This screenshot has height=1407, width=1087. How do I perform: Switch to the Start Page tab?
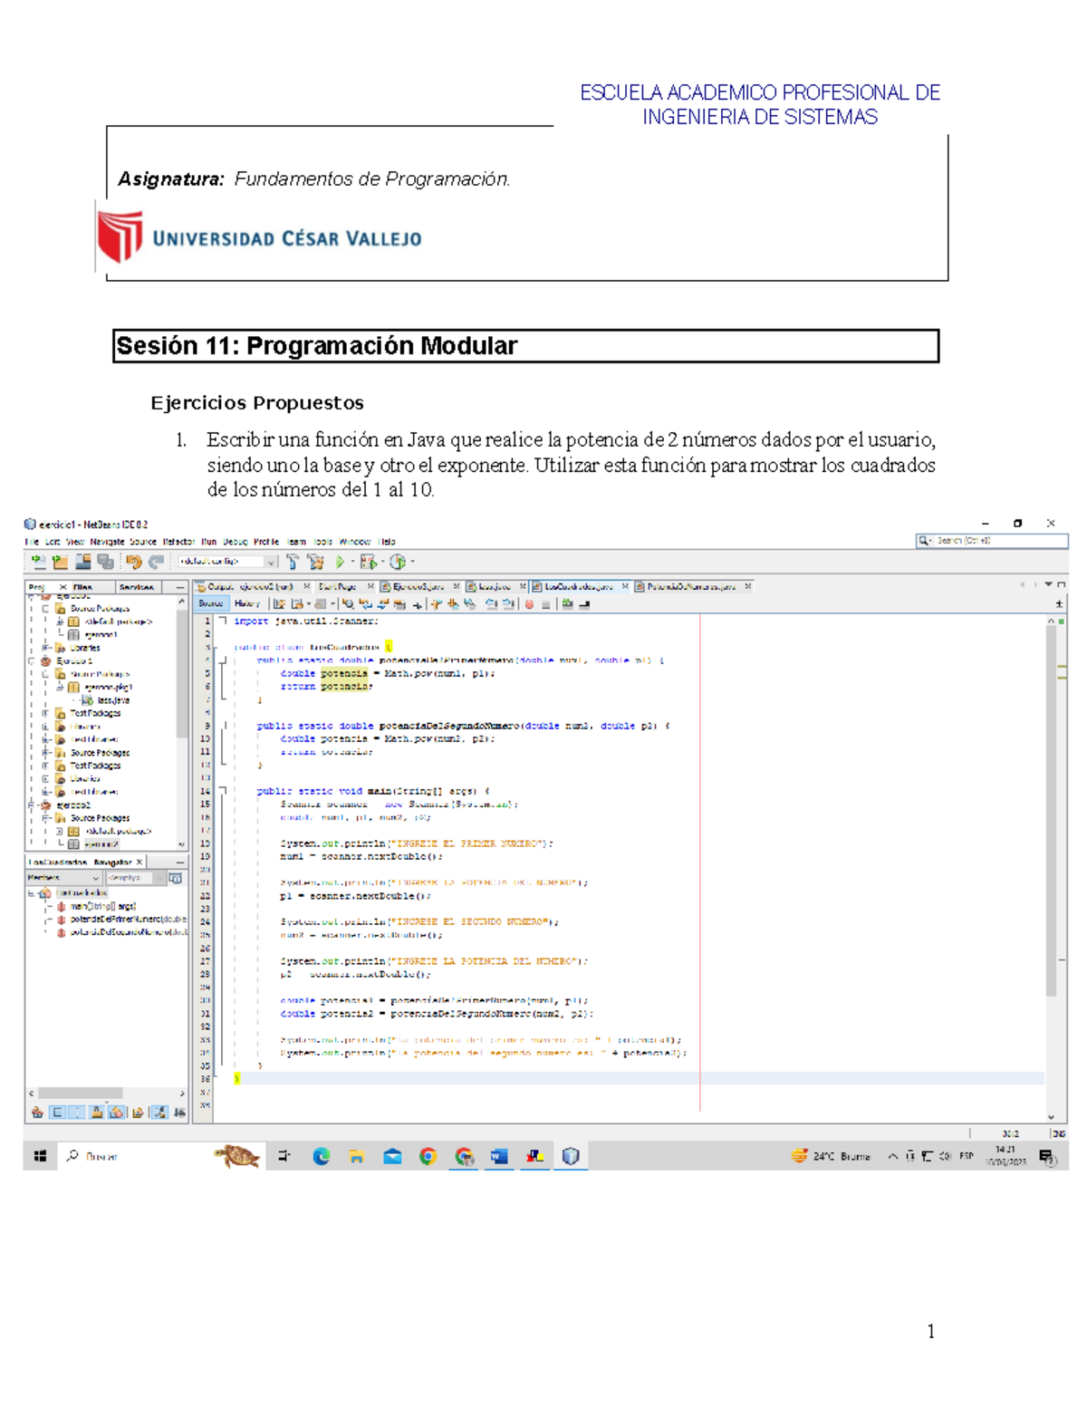(335, 586)
